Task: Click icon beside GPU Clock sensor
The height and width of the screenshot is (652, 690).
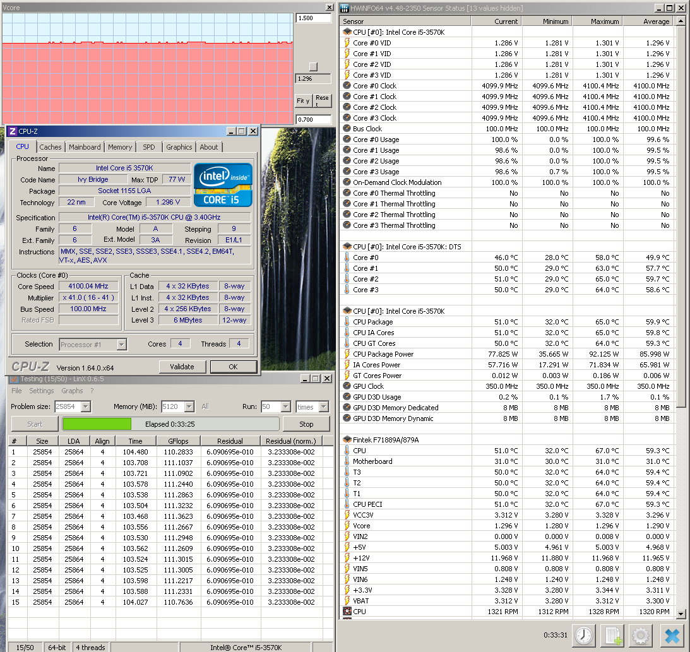Action: (347, 386)
